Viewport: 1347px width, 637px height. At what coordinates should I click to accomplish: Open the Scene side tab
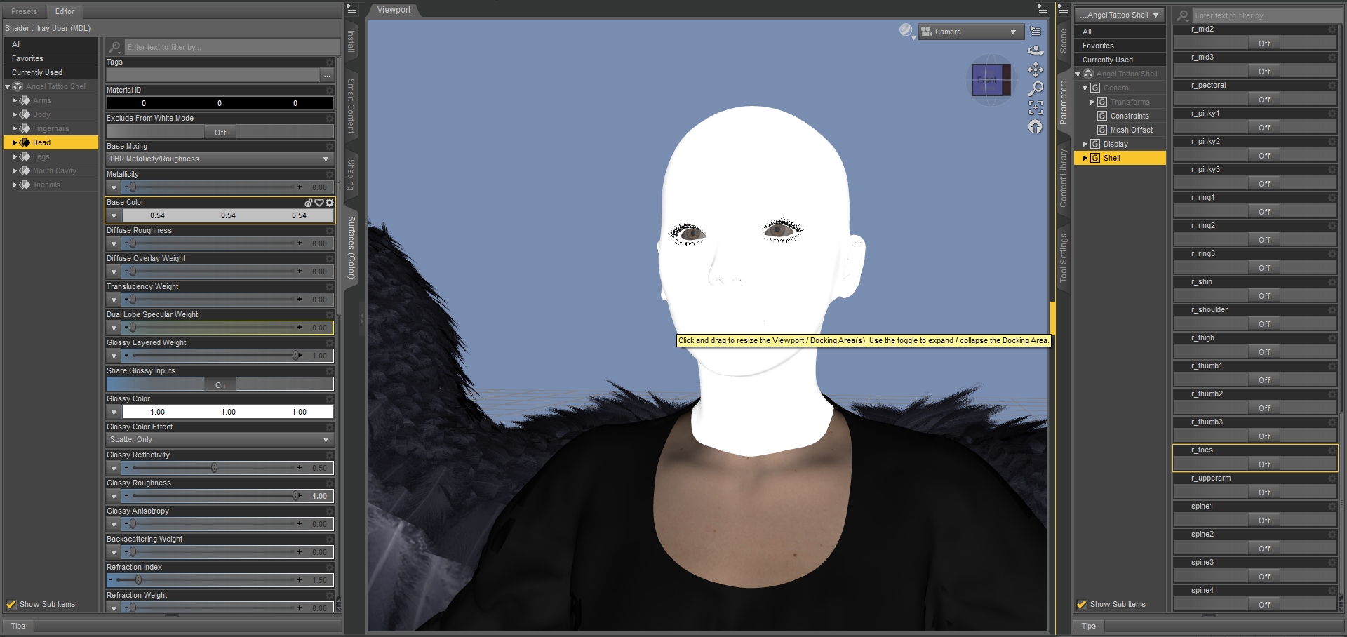[1064, 41]
